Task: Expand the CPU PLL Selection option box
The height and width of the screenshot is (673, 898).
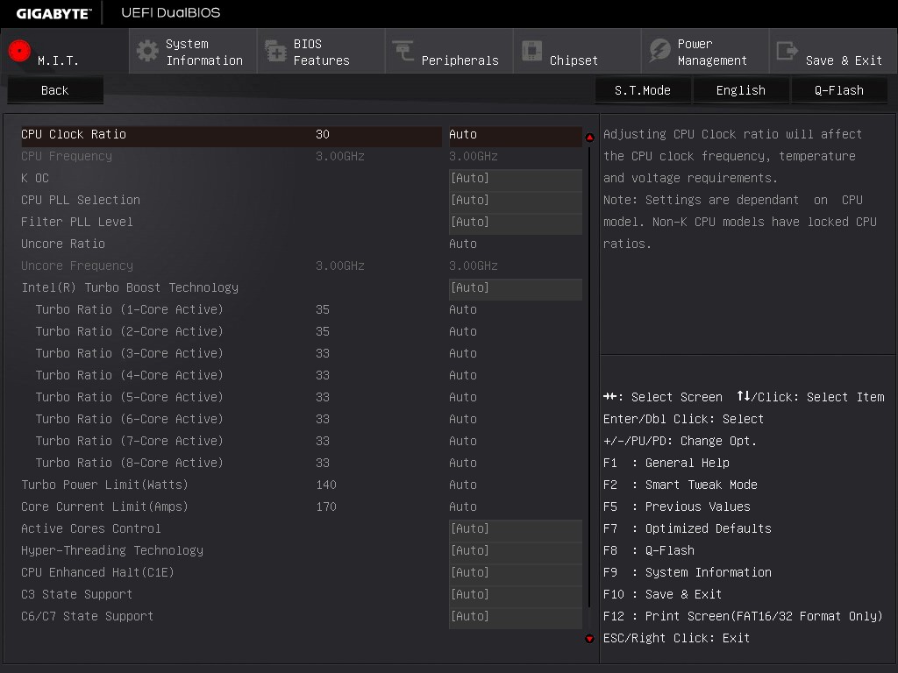Action: coord(515,201)
